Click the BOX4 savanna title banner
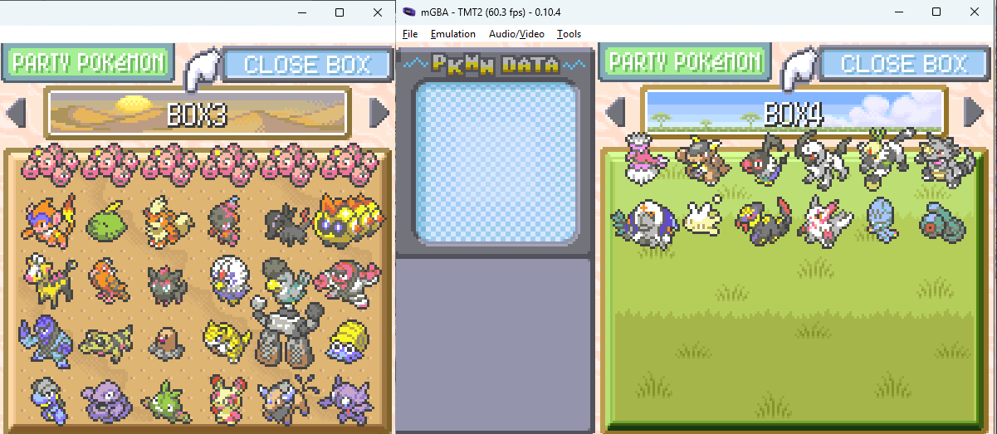Screen dimensions: 997x434 [x=795, y=110]
